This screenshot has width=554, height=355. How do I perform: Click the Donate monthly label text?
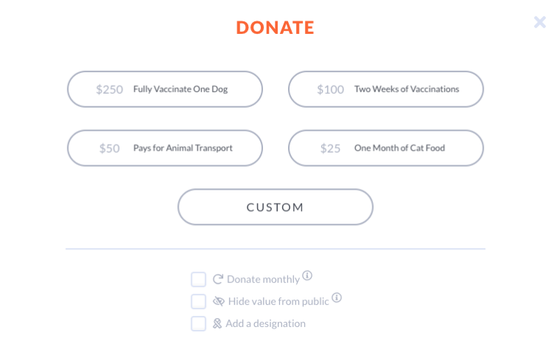(263, 280)
